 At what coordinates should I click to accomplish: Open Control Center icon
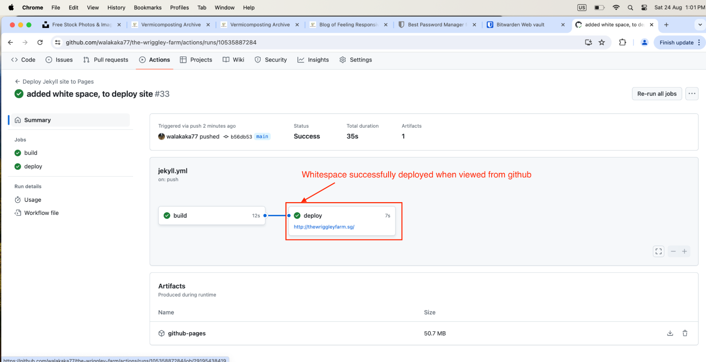(x=644, y=7)
